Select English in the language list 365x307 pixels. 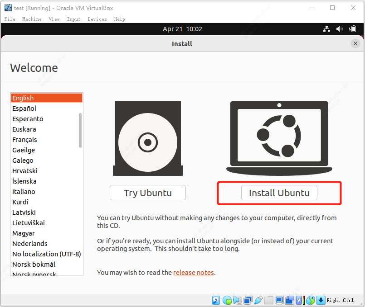tap(47, 98)
